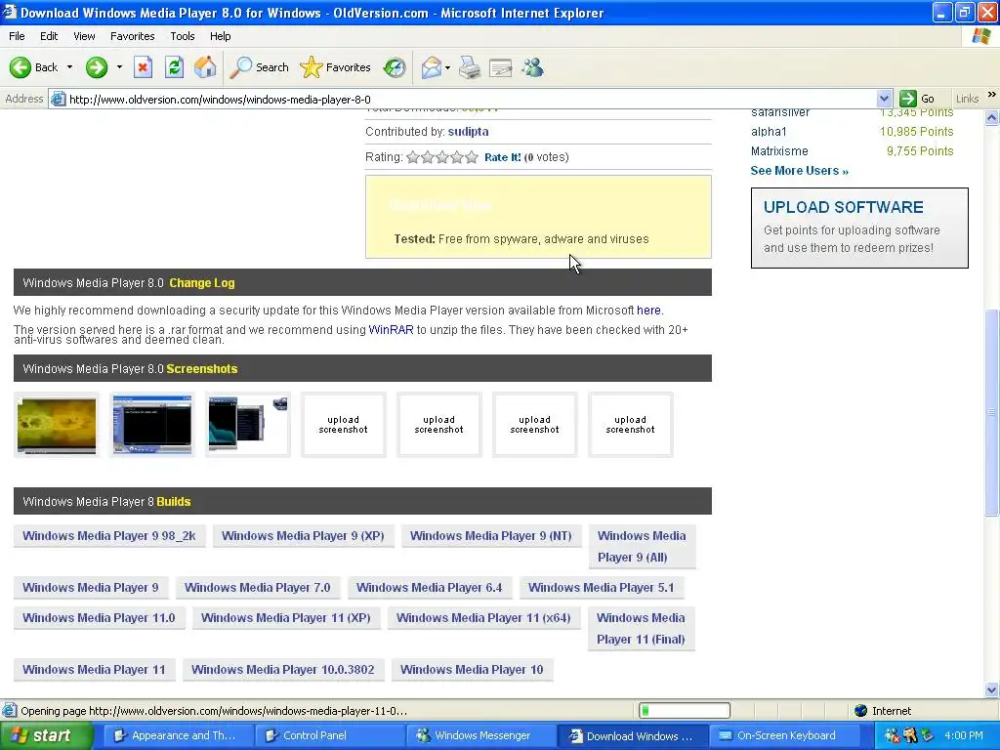Rate with the fifth star

[472, 157]
